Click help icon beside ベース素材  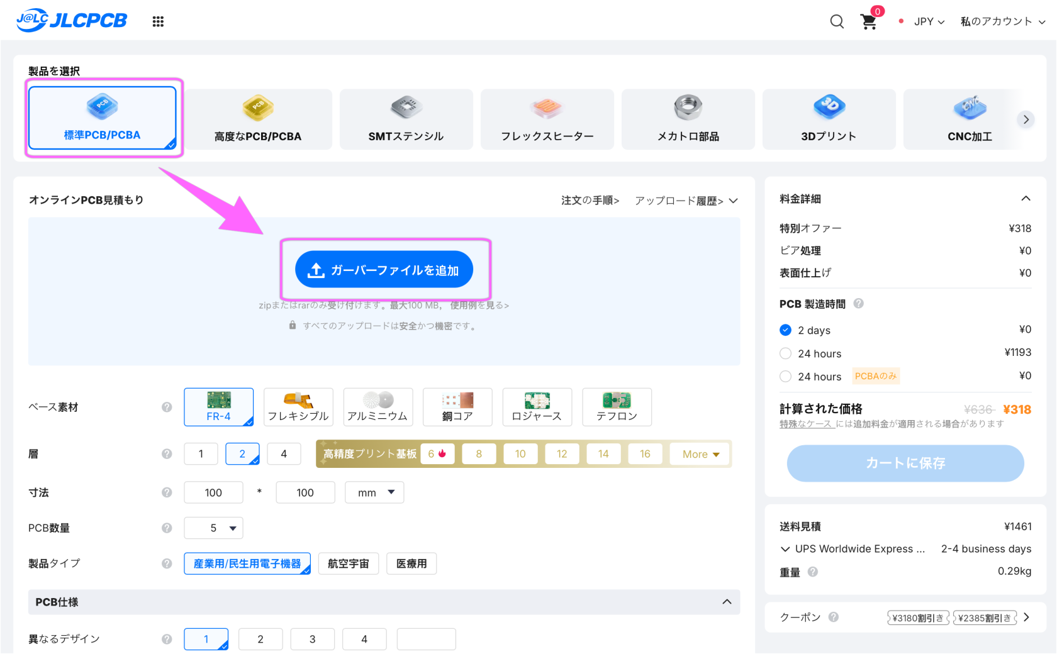coord(167,407)
